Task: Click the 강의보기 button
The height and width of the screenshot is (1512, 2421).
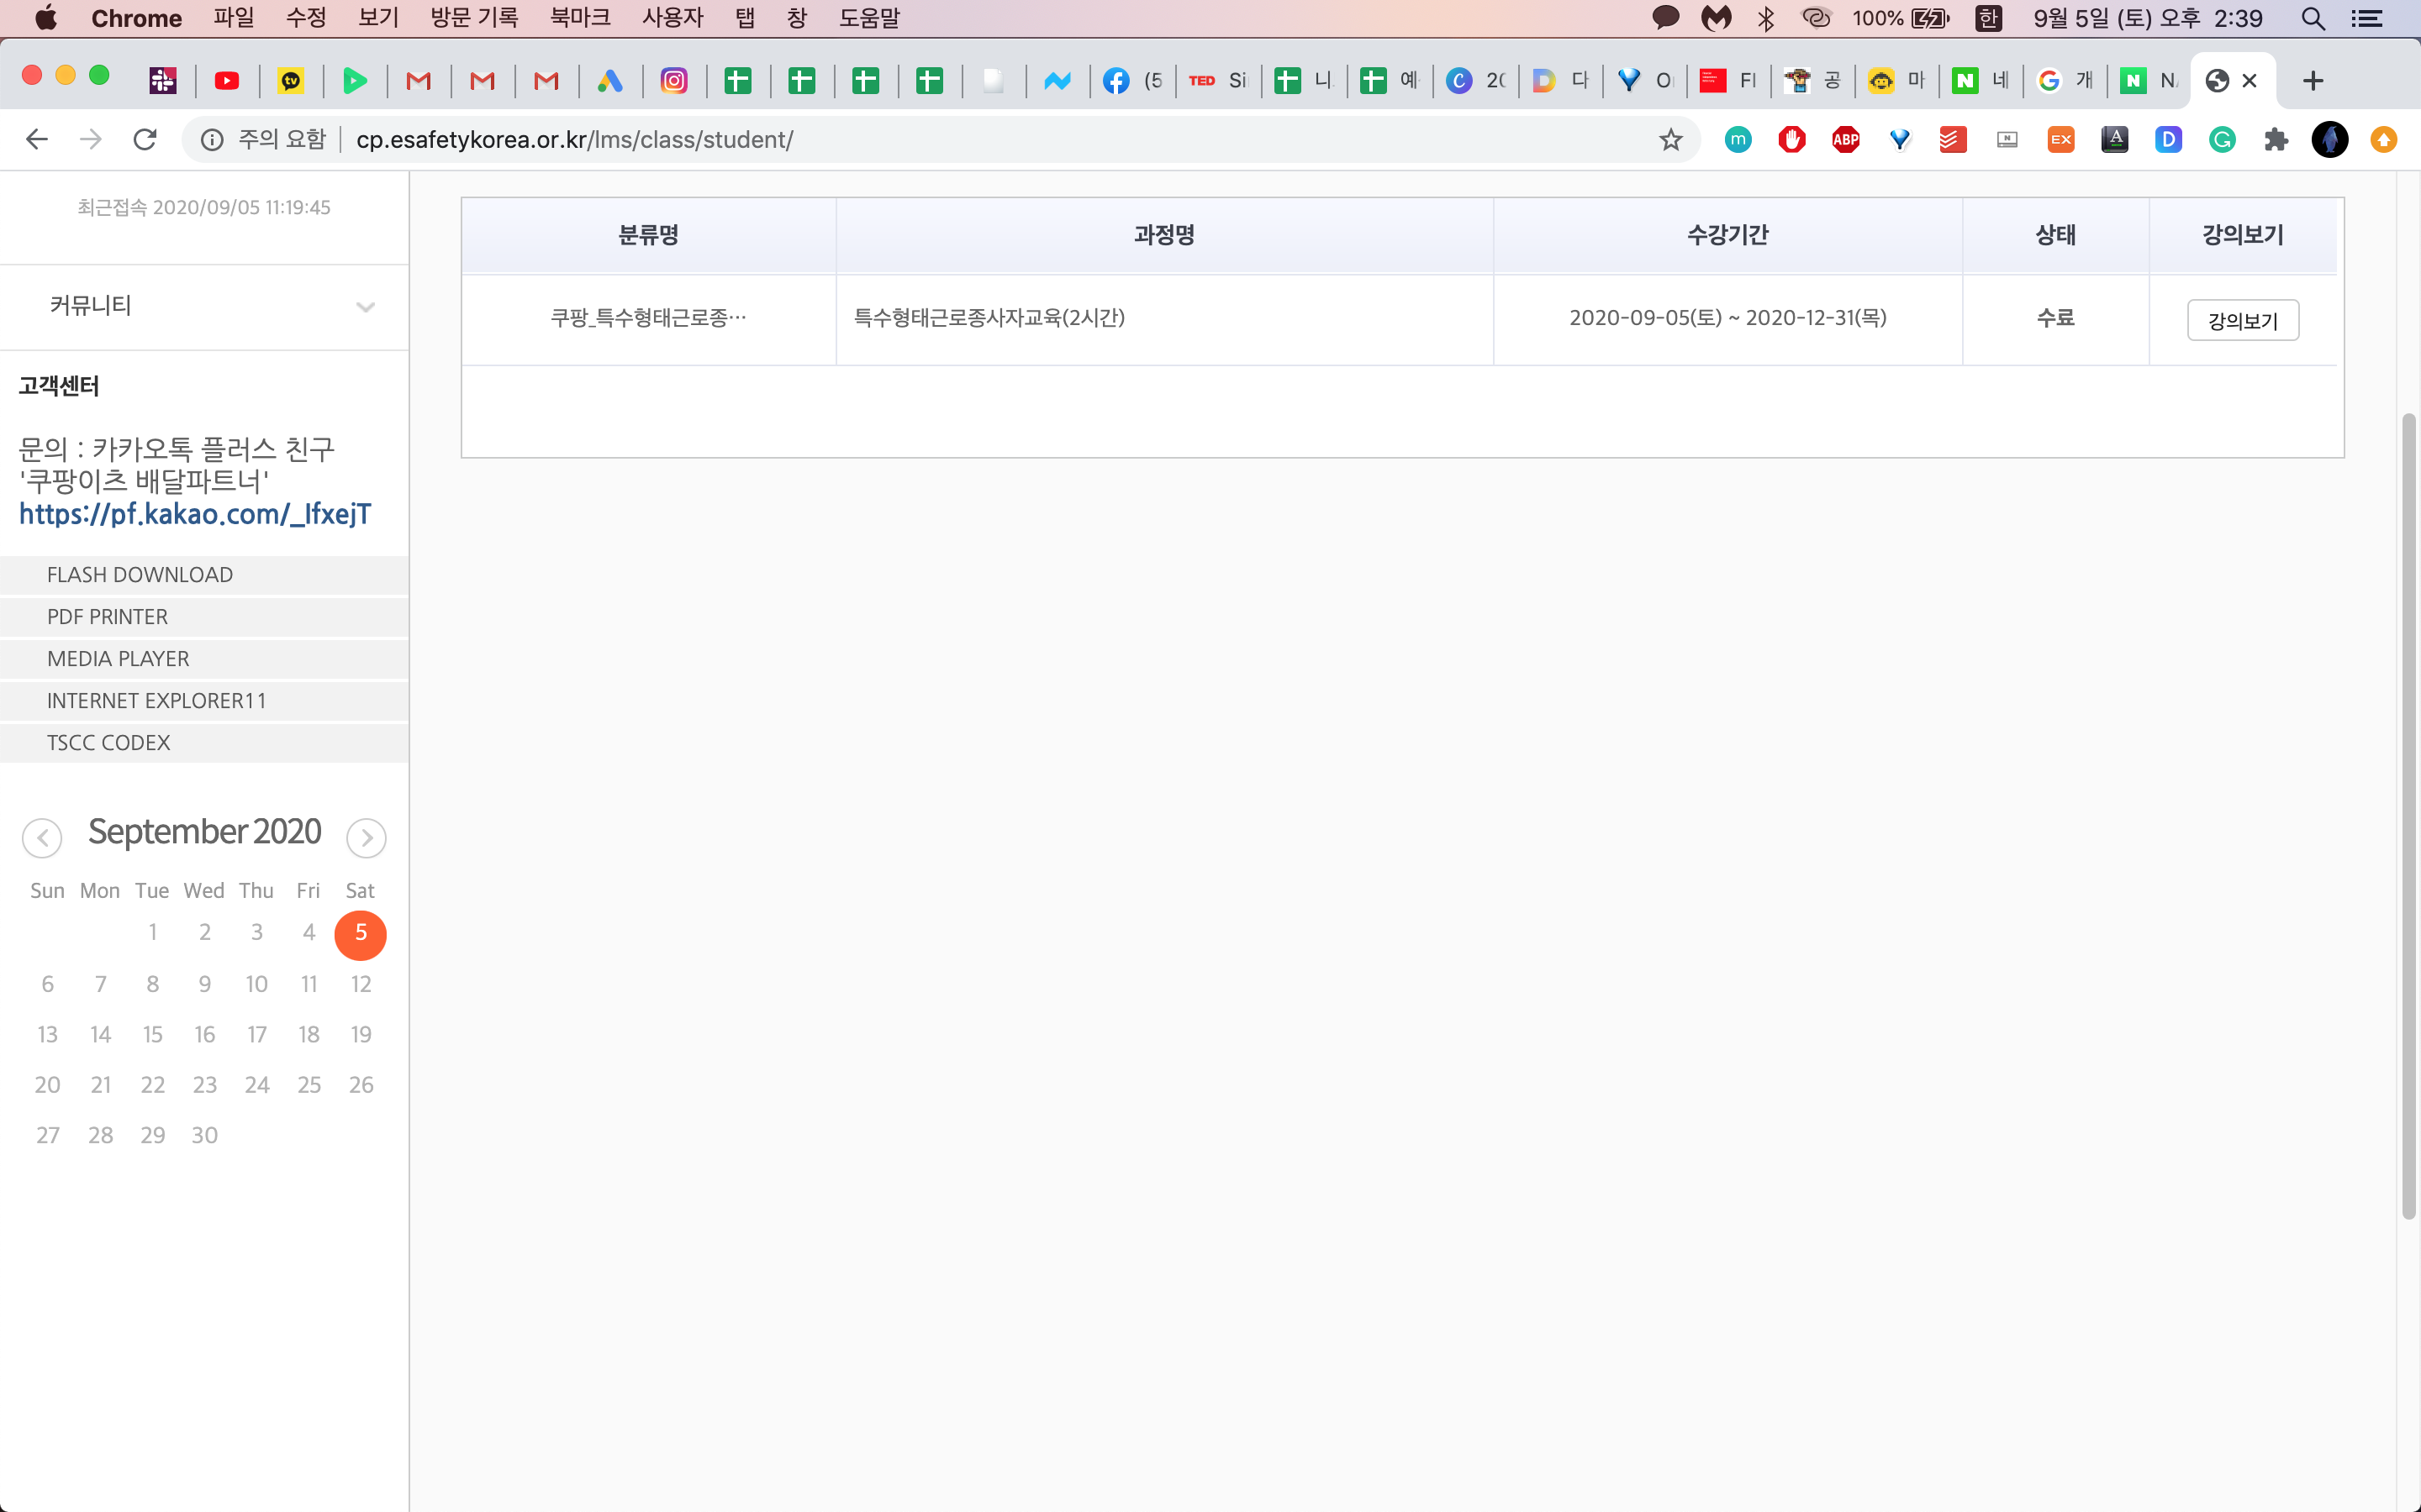Action: click(x=2242, y=320)
